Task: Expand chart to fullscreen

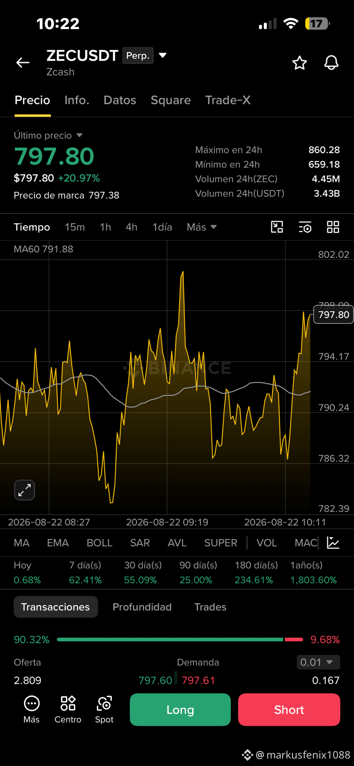Action: click(24, 490)
